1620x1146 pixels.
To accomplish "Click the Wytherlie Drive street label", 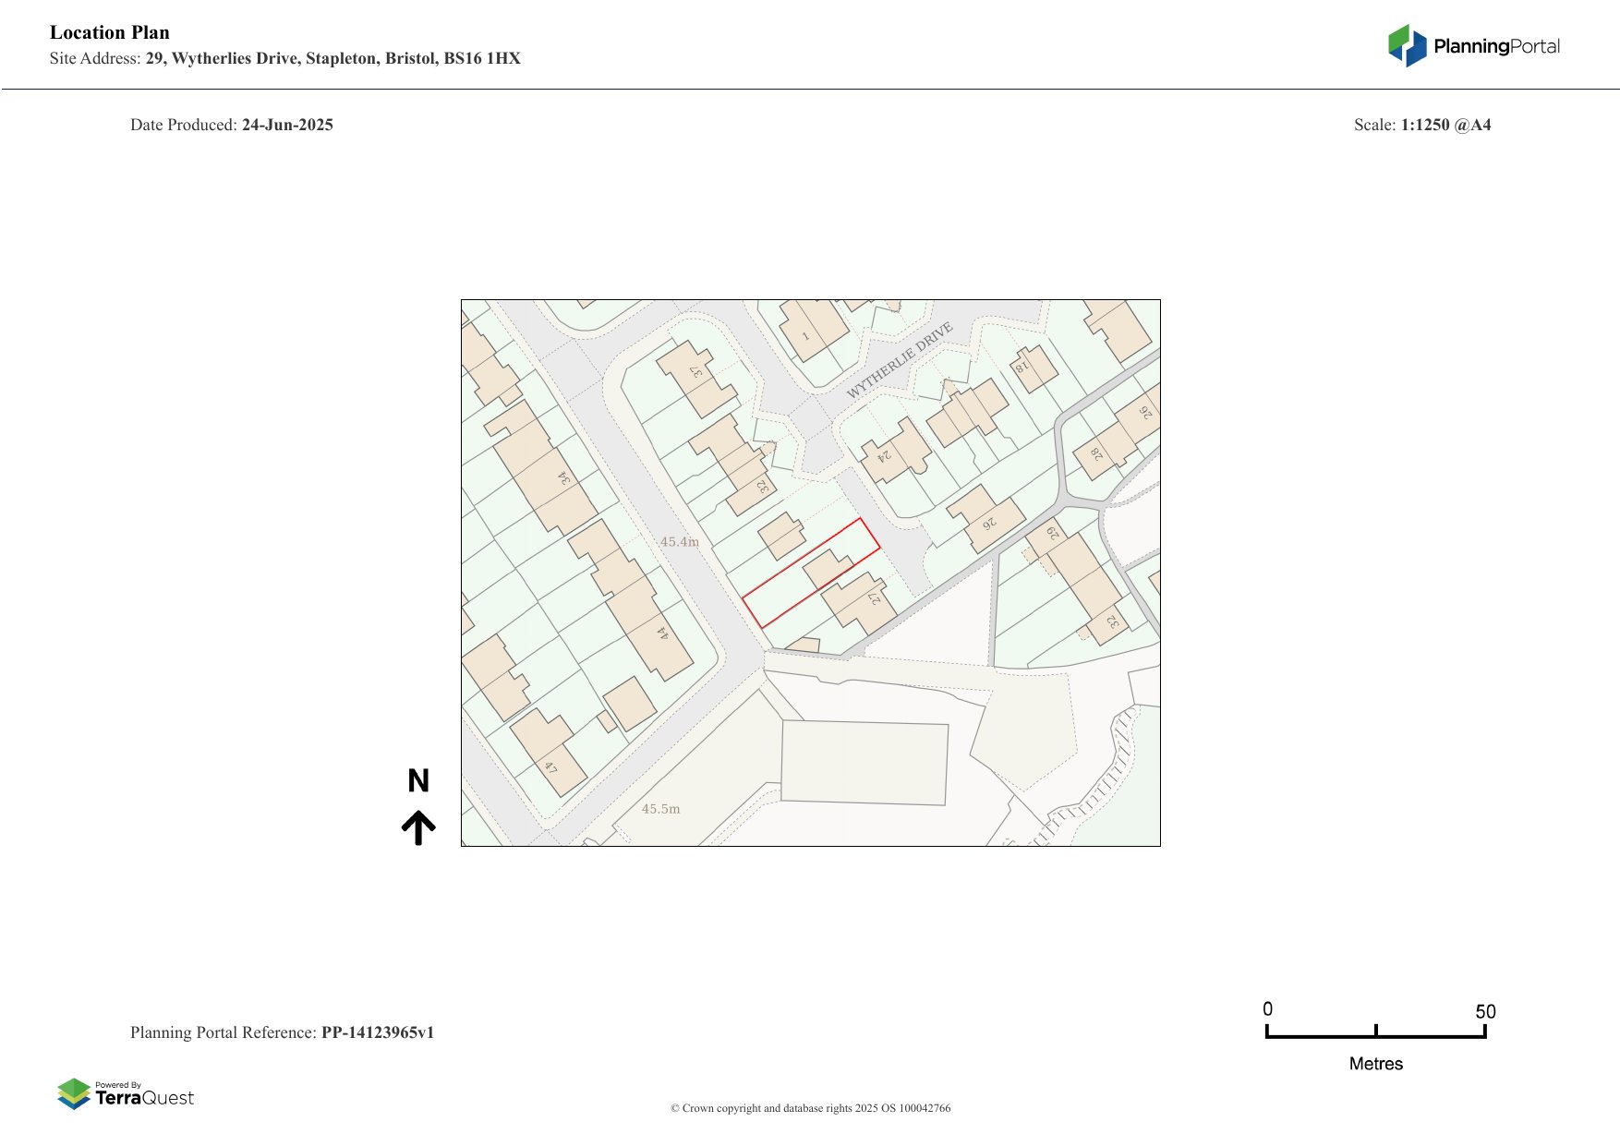I will click(899, 361).
